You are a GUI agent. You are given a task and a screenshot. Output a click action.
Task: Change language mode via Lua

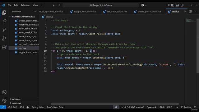pyautogui.click(x=176, y=107)
